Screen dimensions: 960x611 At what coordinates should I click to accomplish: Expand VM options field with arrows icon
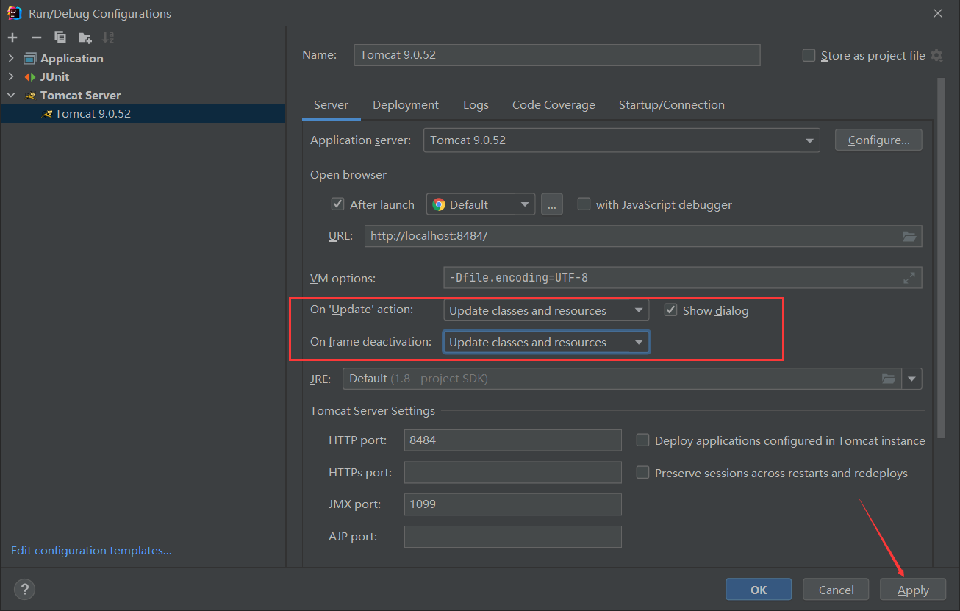pos(909,278)
